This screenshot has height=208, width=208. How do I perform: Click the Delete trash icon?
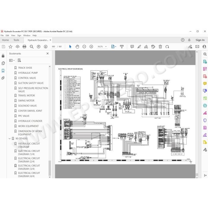(160, 47)
